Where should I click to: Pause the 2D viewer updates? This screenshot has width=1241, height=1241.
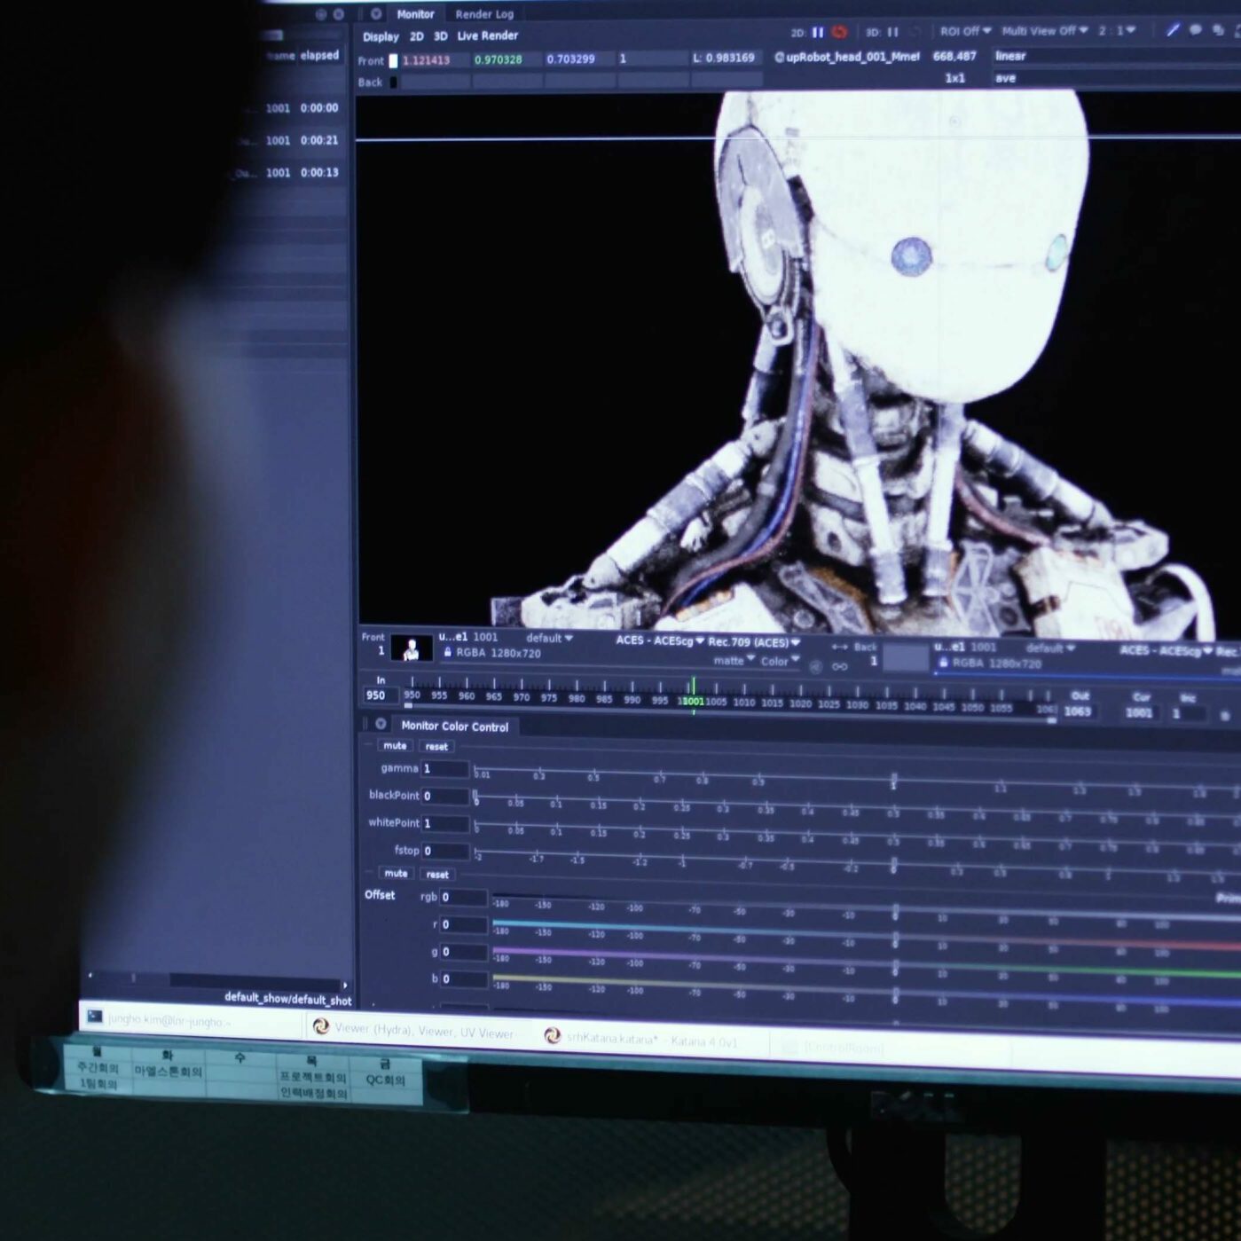tap(818, 32)
